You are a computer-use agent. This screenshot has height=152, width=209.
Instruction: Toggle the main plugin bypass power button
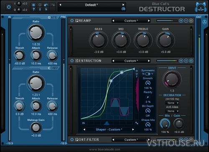tap(9, 7)
